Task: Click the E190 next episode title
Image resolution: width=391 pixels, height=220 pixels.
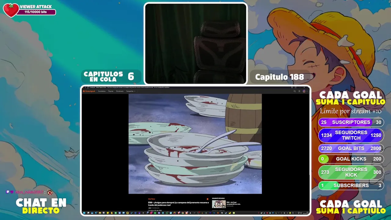Action: [x=234, y=203]
